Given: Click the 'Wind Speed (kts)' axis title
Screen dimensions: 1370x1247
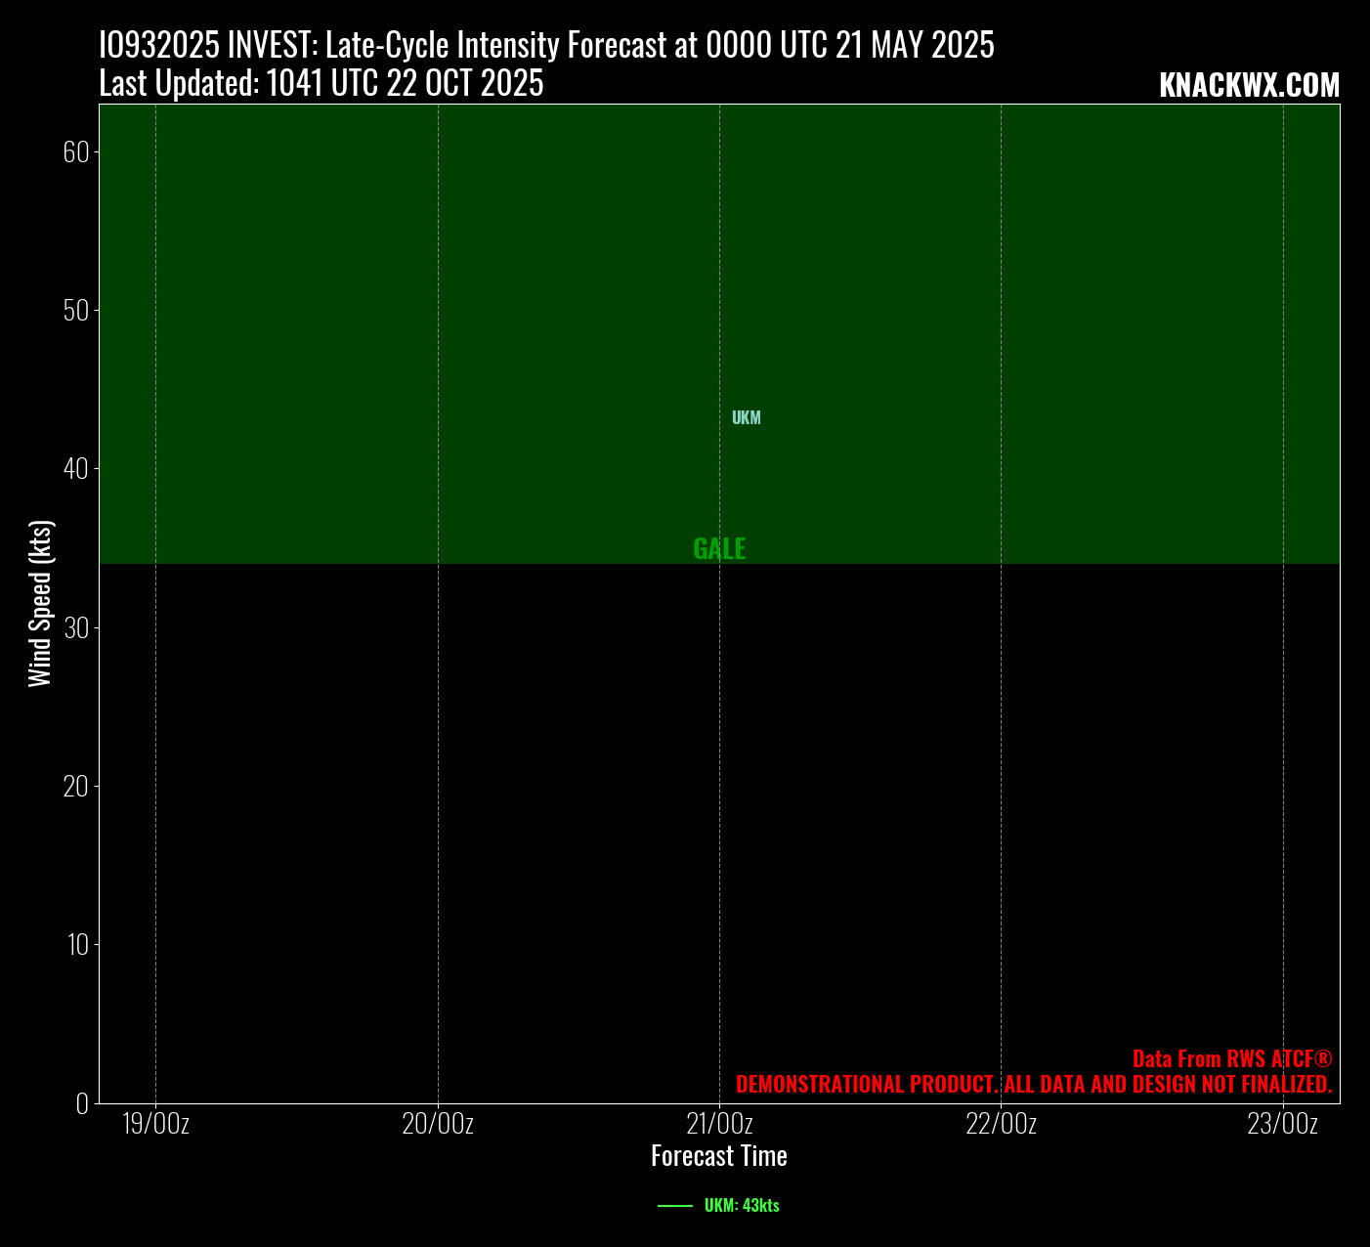Looking at the screenshot, I should [x=39, y=604].
